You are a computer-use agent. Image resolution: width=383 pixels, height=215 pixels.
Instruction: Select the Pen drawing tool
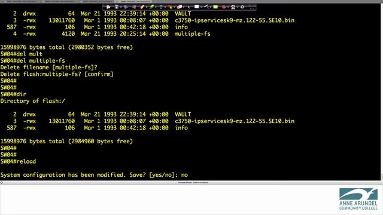tap(142, 7)
